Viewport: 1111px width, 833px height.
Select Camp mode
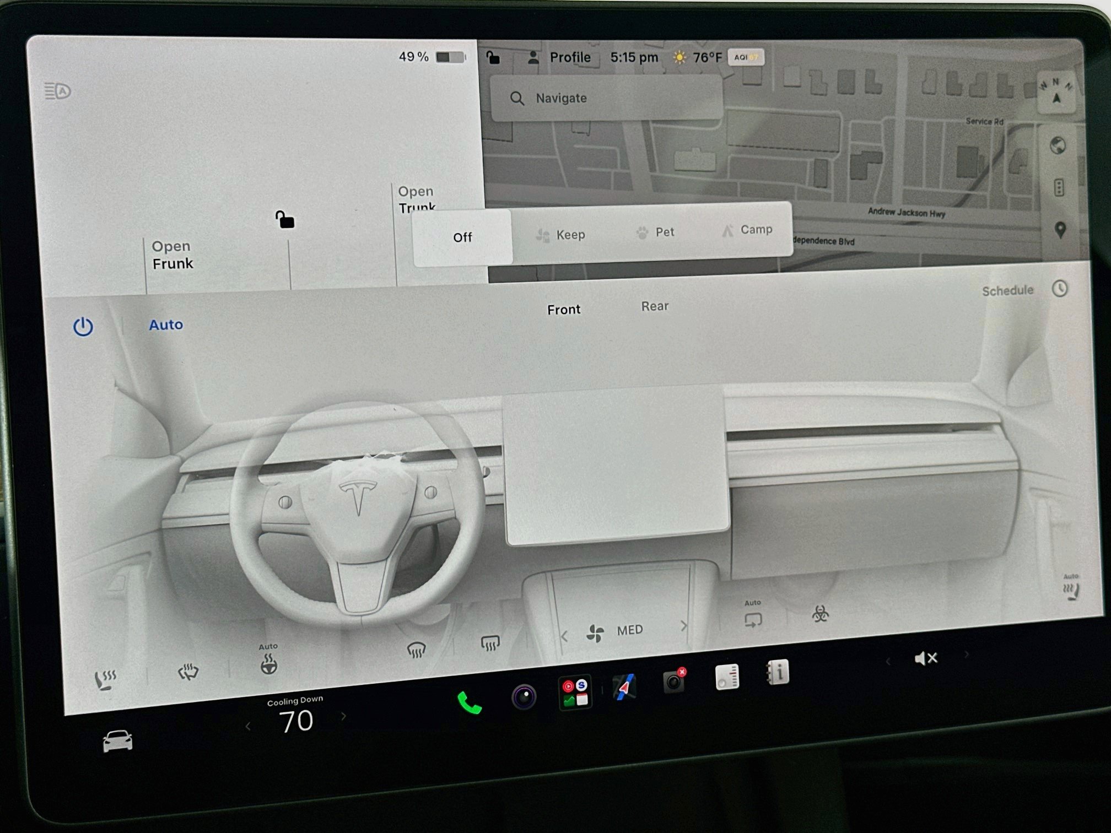click(747, 230)
